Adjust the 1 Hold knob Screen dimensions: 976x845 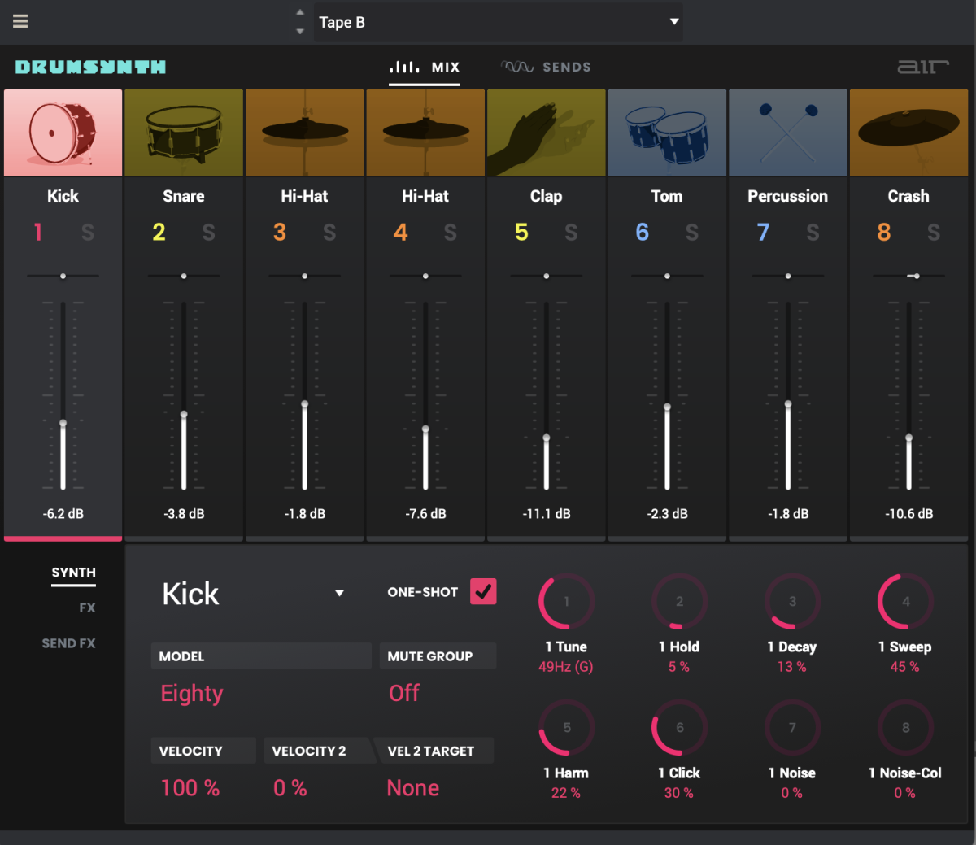point(679,602)
